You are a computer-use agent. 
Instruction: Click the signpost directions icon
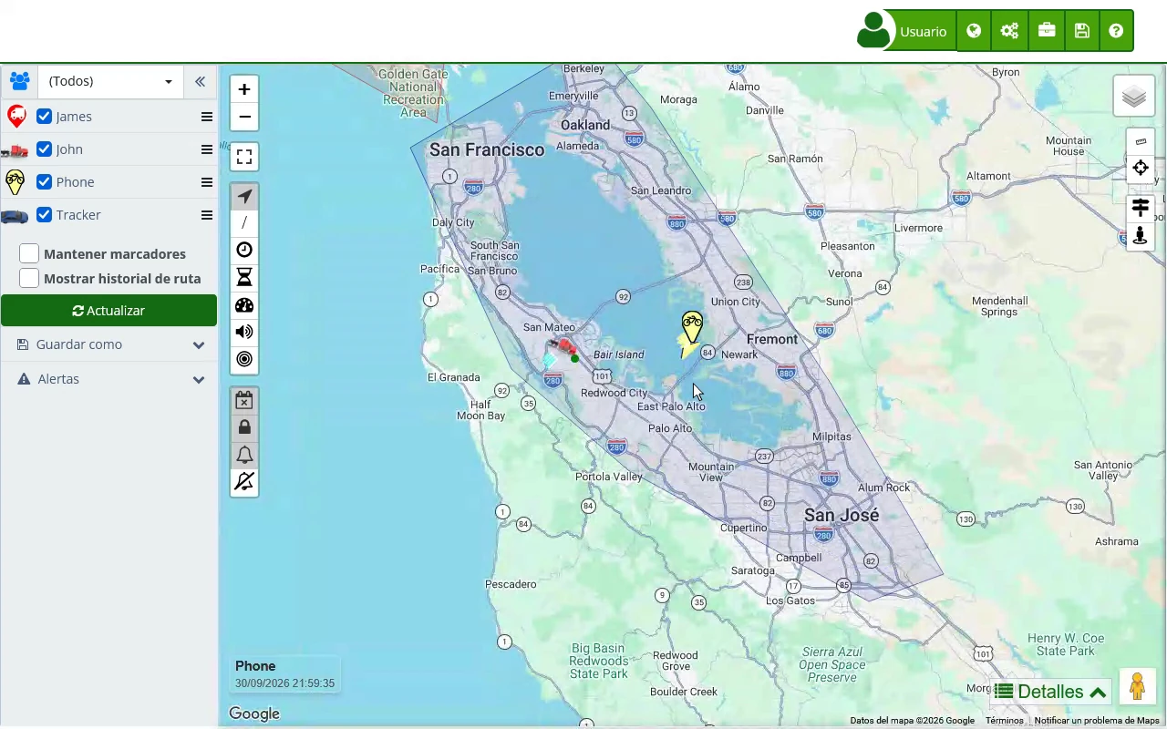tap(1141, 209)
